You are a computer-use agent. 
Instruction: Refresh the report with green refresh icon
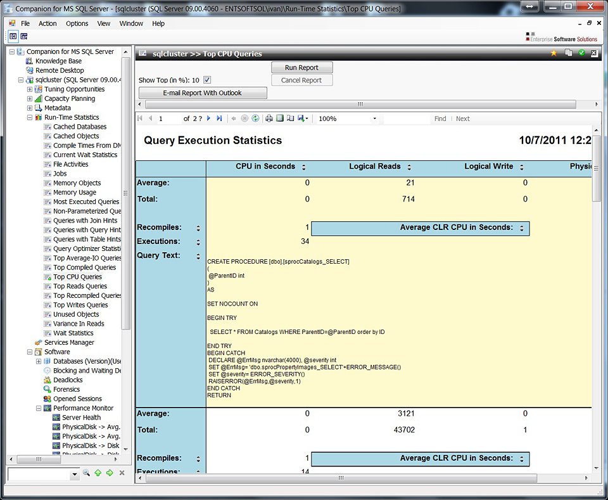[255, 119]
